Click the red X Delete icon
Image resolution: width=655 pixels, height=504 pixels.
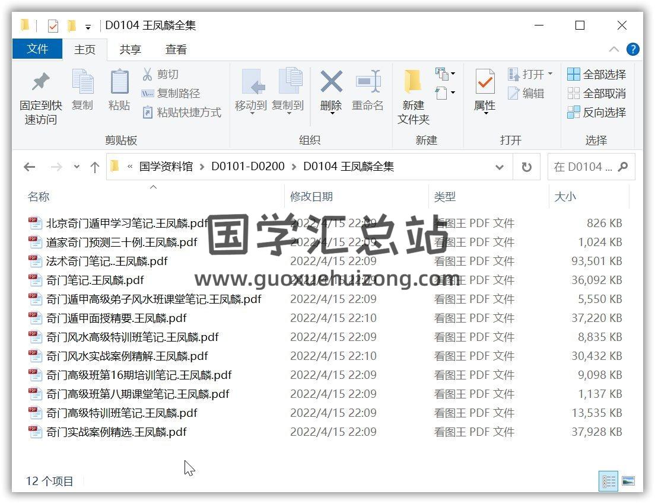point(330,82)
